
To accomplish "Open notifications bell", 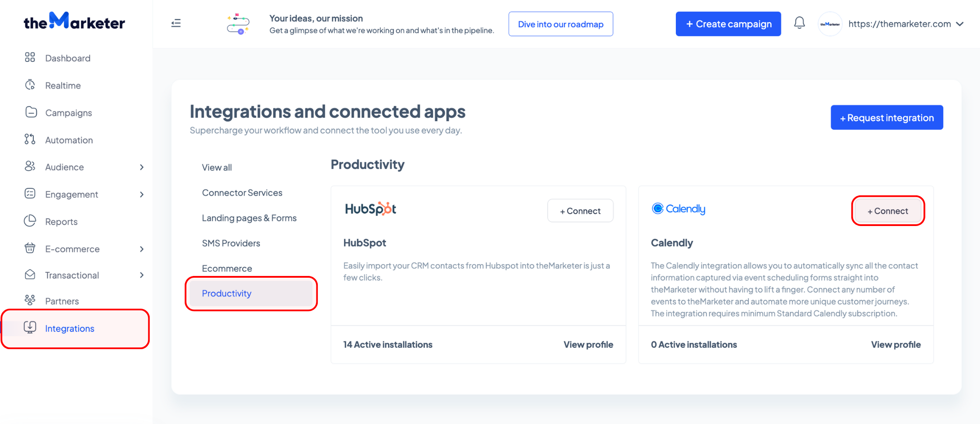I will [x=799, y=23].
